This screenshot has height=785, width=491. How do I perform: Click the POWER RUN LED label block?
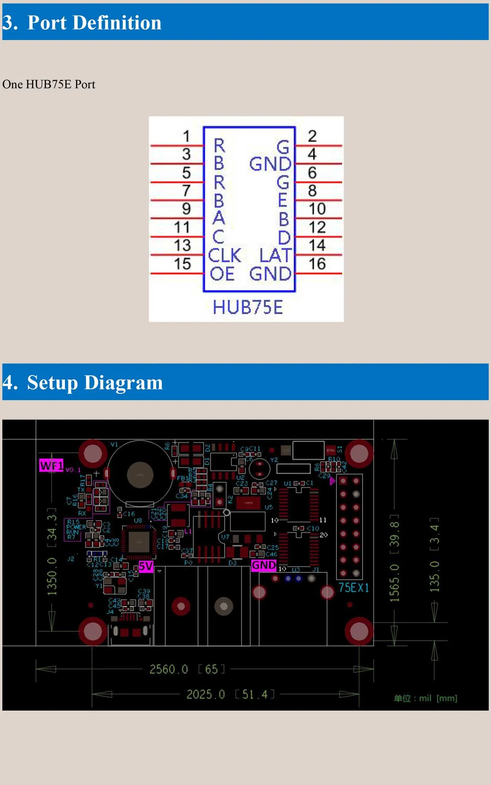pos(76,529)
